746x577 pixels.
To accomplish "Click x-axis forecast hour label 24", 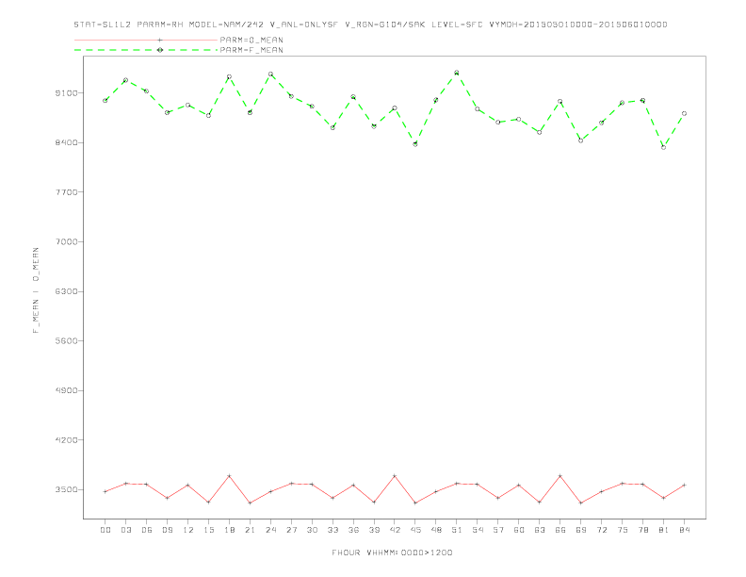I will [x=270, y=530].
